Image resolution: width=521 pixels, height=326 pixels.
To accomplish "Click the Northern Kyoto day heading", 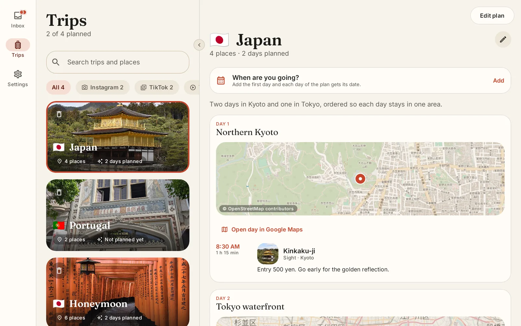I will tap(247, 132).
